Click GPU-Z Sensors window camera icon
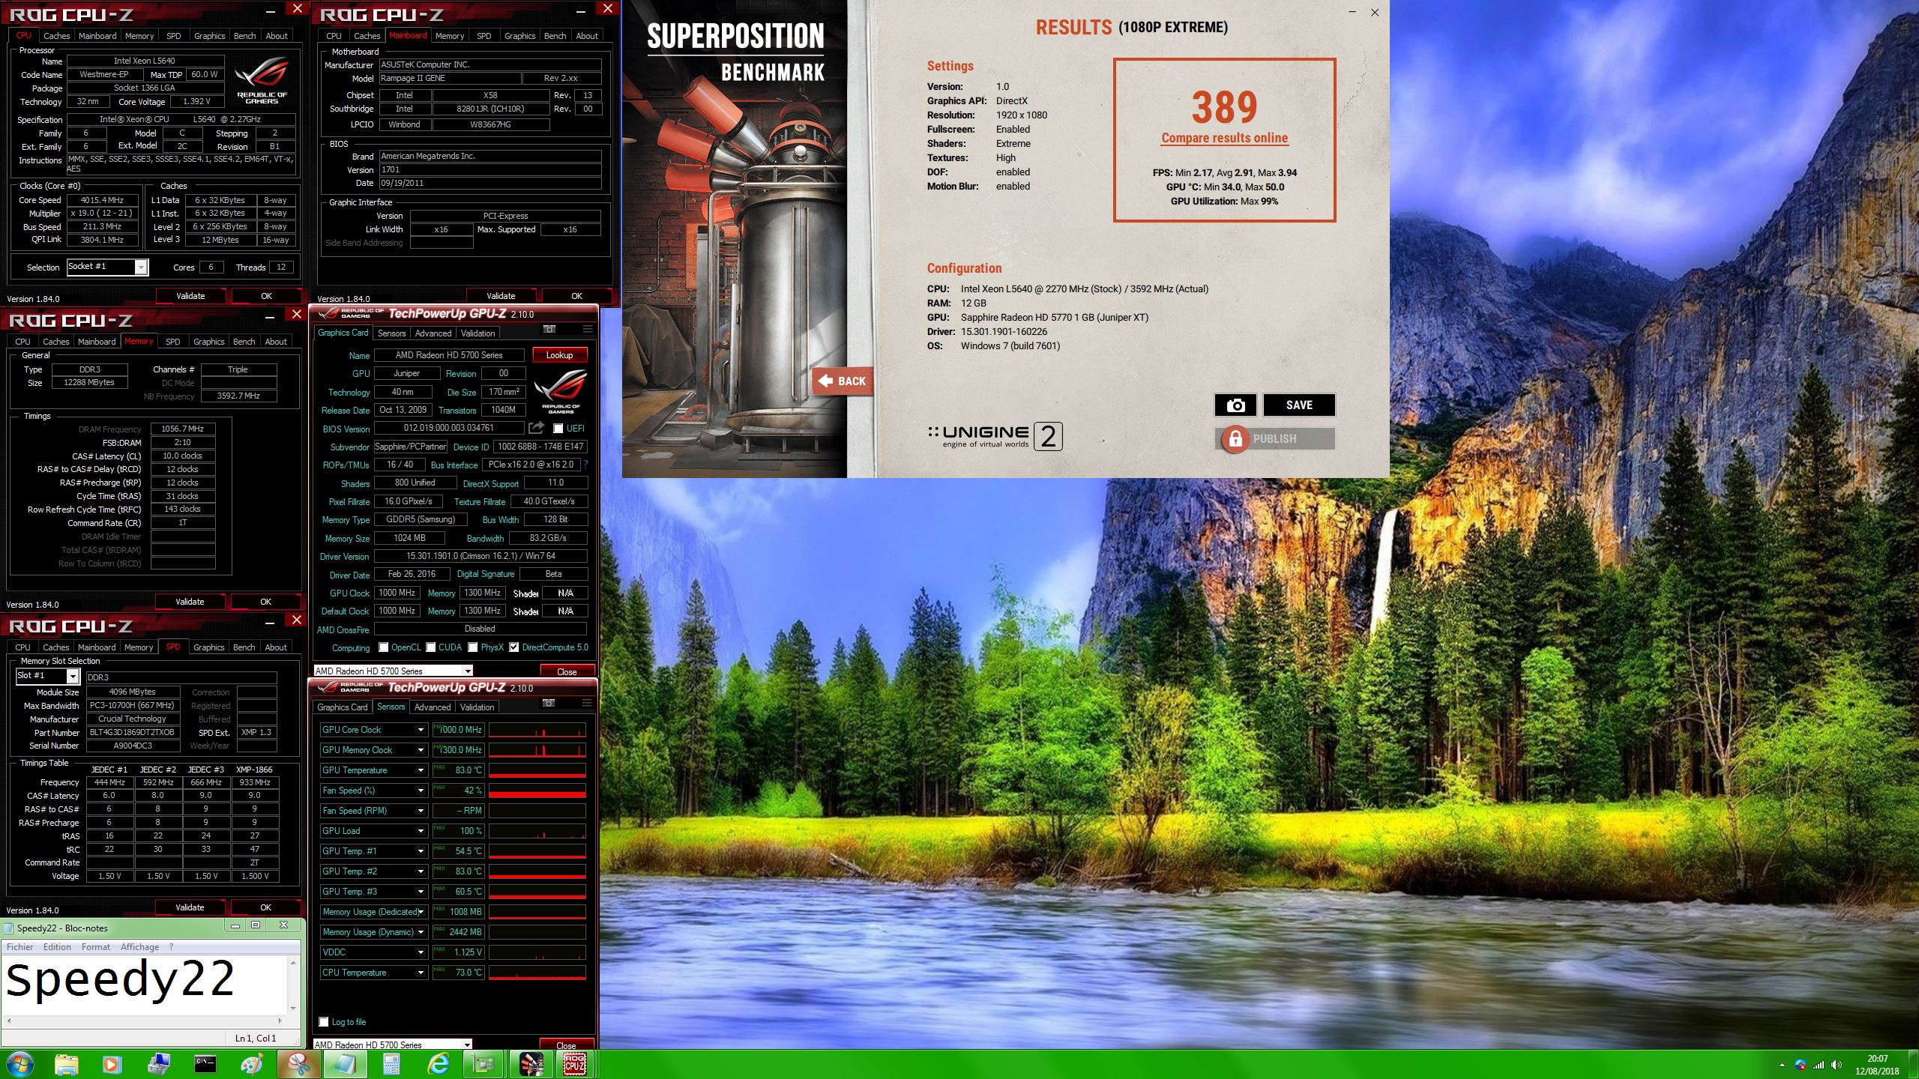 tap(549, 703)
